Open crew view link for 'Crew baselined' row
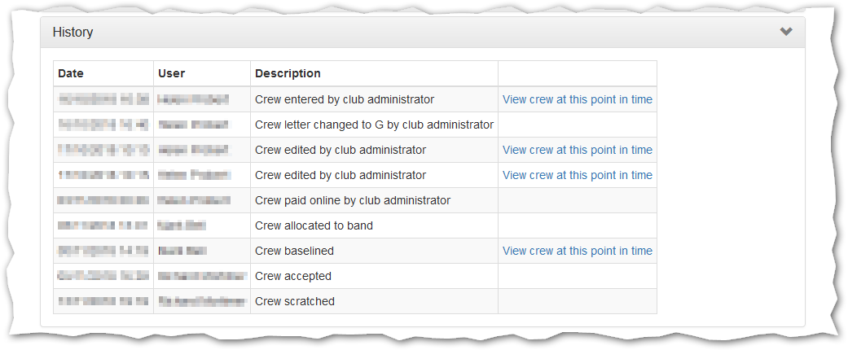 [x=577, y=252]
